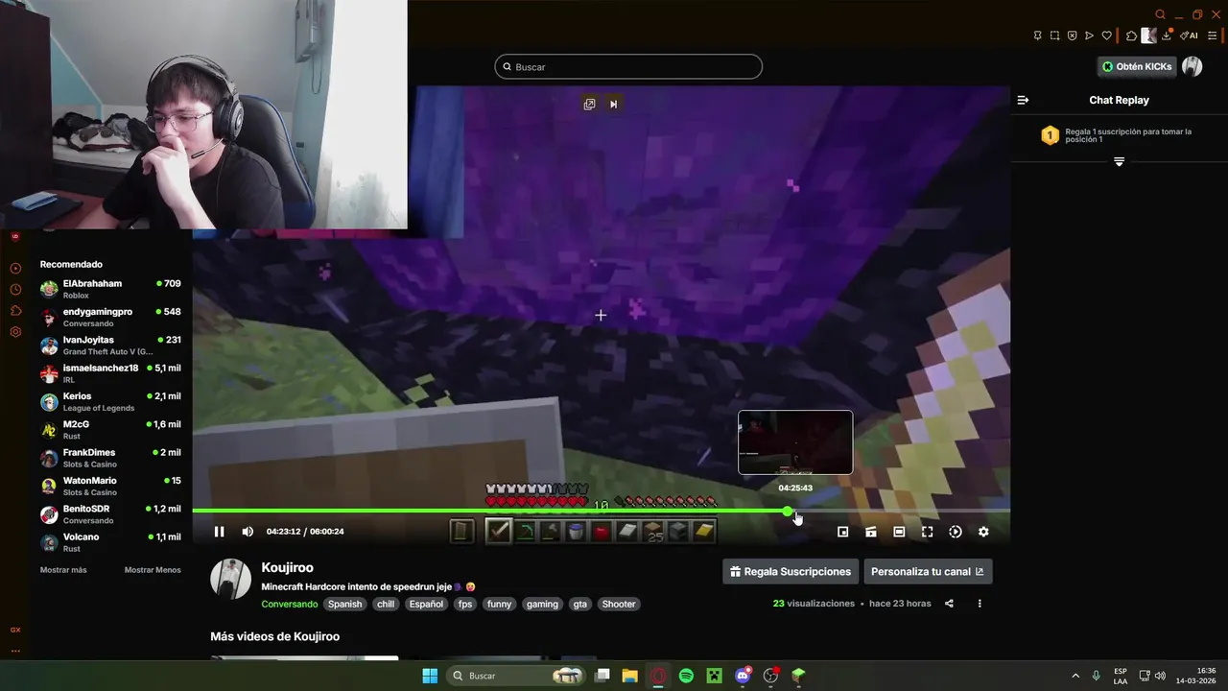This screenshot has height=691, width=1228.
Task: Open Discord from the taskbar
Action: point(743,676)
